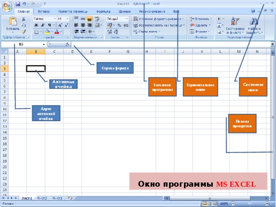Viewport: 276px width, 207px height.
Task: Click the Формат cells button
Action: coord(200,31)
